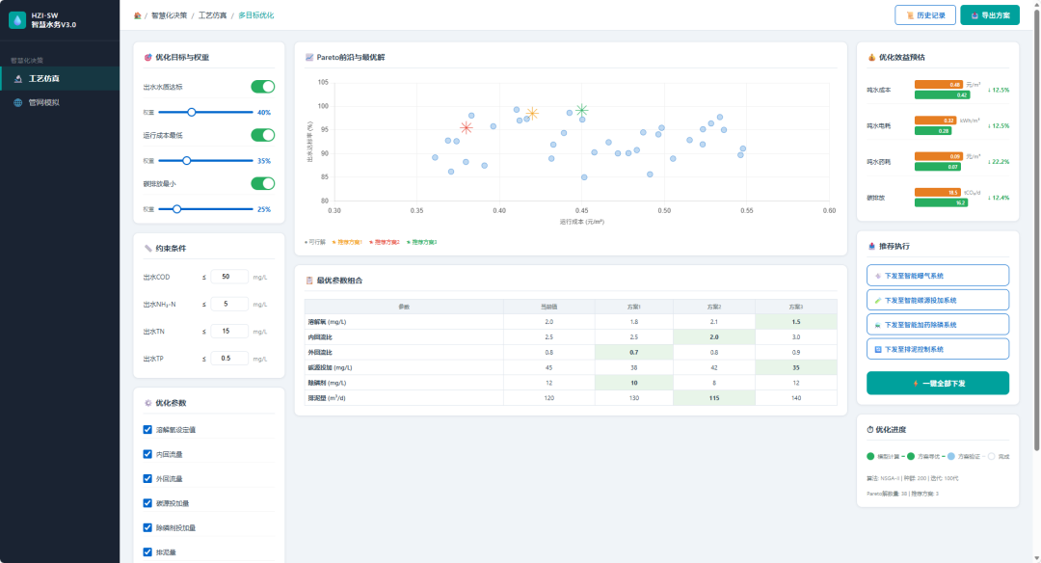Click the 工艺仿真 sidebar icon
This screenshot has width=1041, height=563.
[18, 78]
